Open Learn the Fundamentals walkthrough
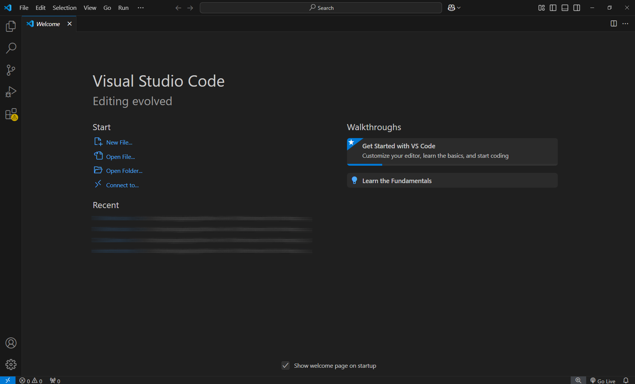 click(x=452, y=180)
